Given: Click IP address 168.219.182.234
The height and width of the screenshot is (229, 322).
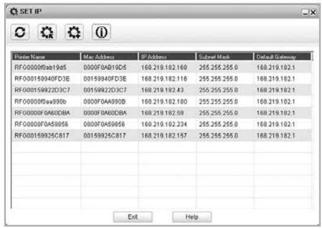Looking at the screenshot, I should click(164, 124).
